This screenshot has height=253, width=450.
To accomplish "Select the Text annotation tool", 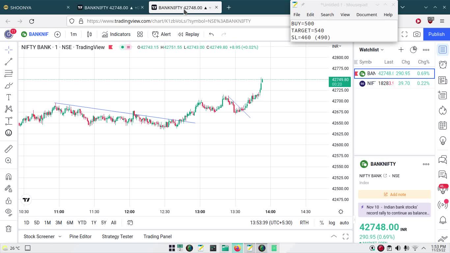I will tap(9, 97).
